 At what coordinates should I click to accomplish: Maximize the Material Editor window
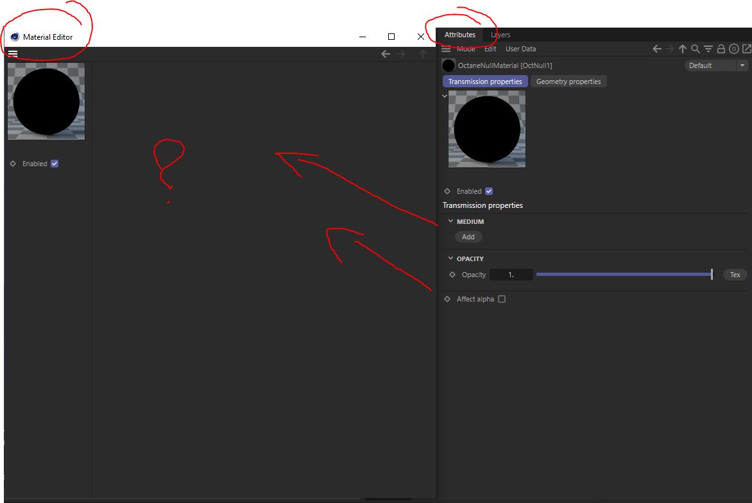[x=391, y=37]
